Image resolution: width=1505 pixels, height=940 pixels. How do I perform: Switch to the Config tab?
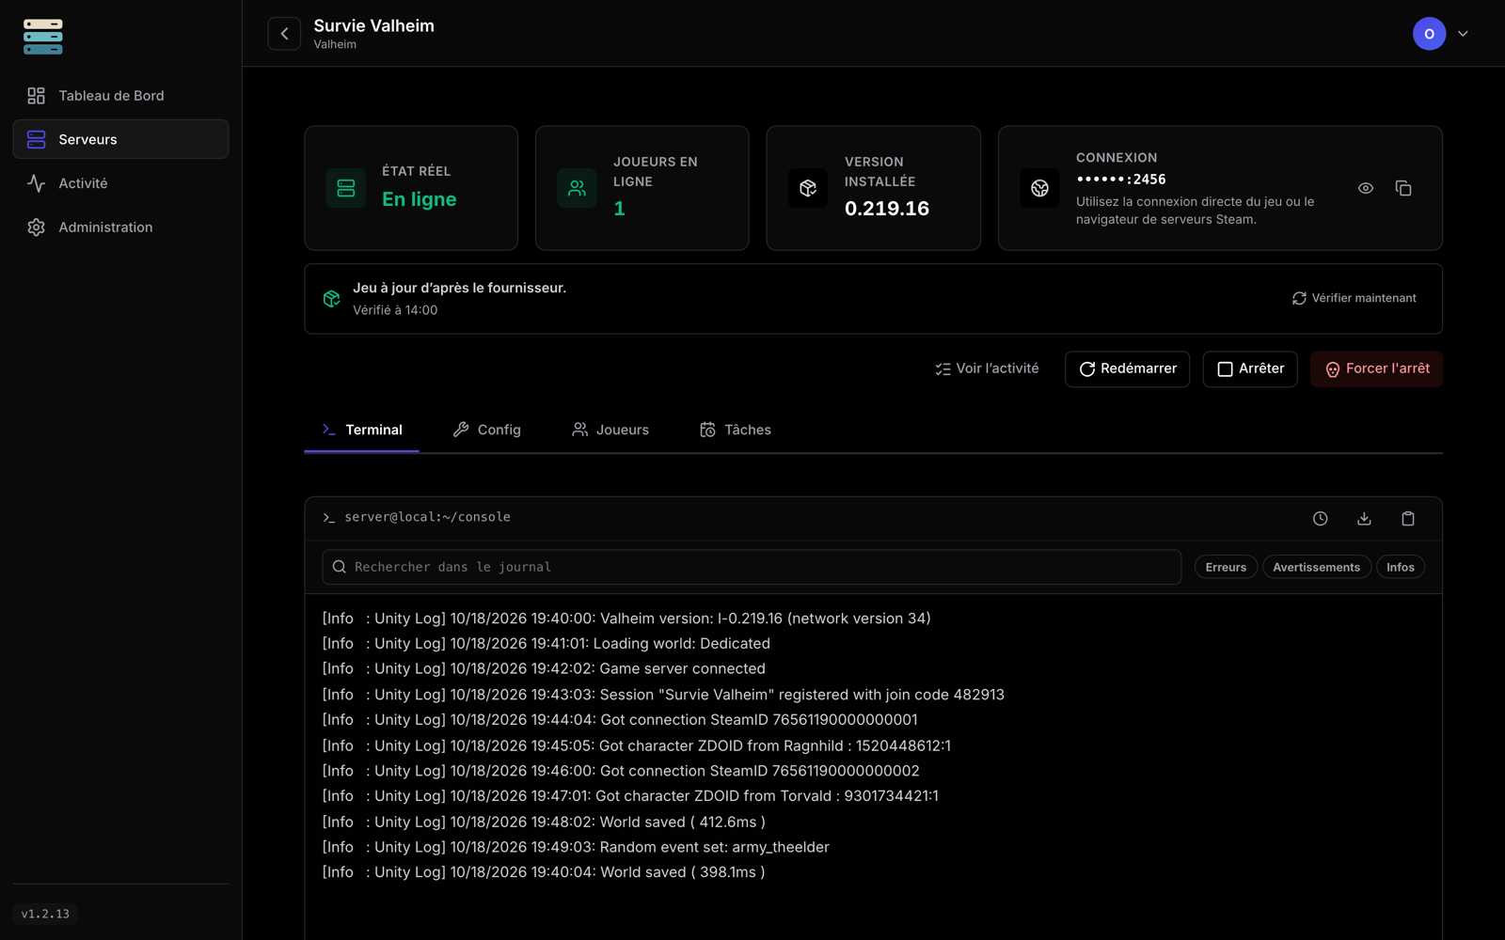tap(487, 430)
